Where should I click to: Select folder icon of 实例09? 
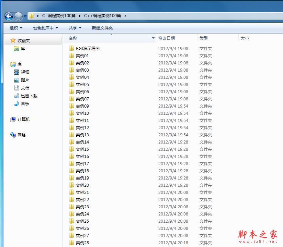72,106
